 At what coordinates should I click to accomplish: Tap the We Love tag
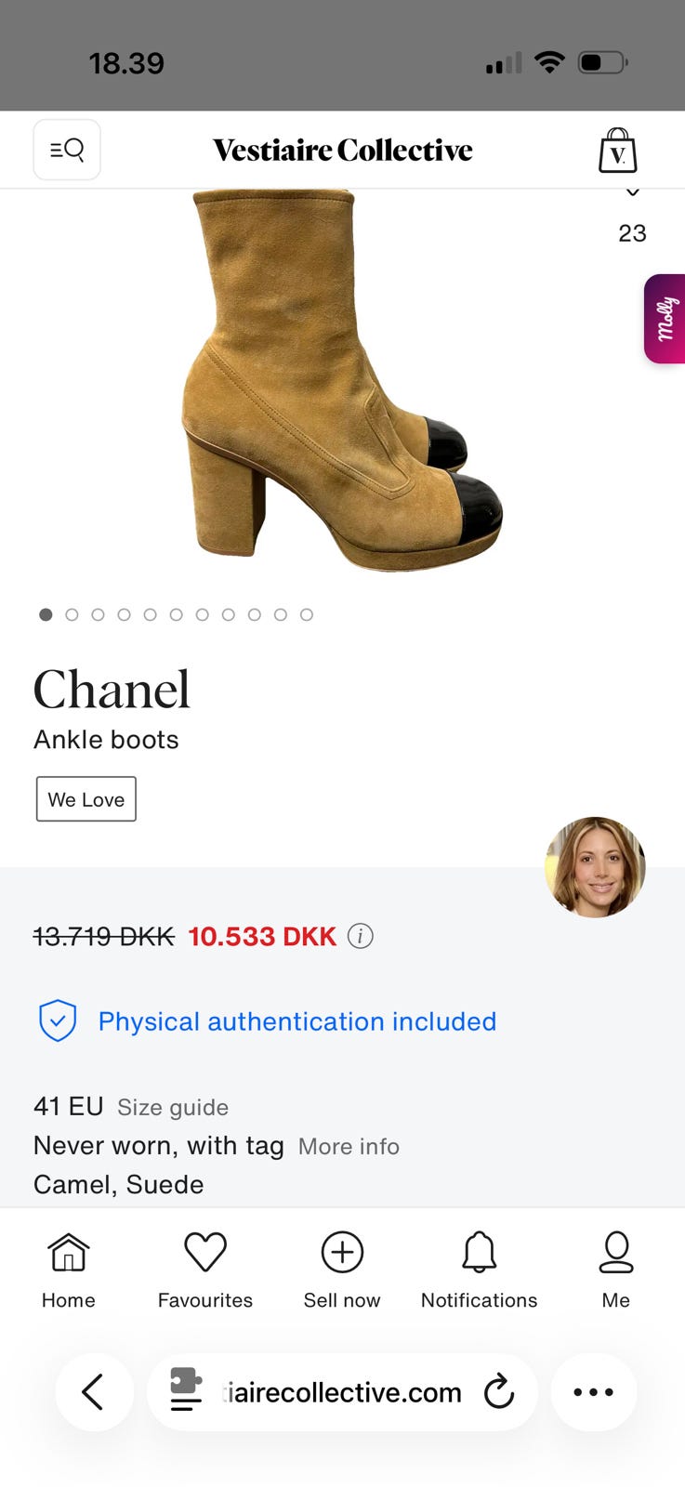pyautogui.click(x=86, y=799)
